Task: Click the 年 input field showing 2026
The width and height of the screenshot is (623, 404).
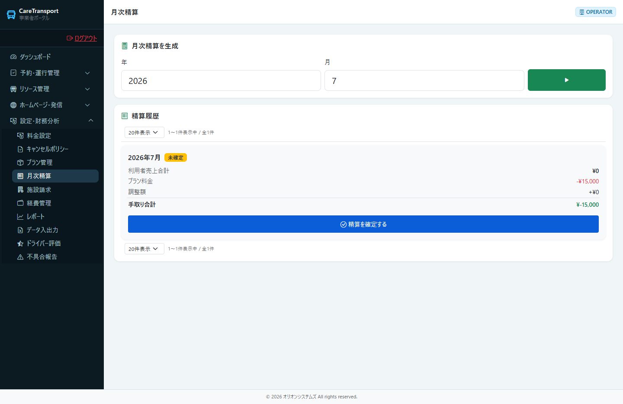Action: tap(221, 80)
